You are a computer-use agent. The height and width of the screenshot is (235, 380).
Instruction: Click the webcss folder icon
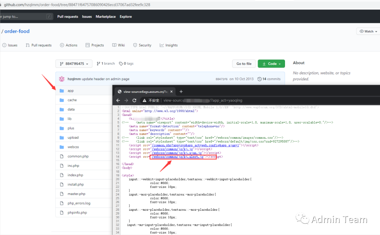[x=62, y=147]
